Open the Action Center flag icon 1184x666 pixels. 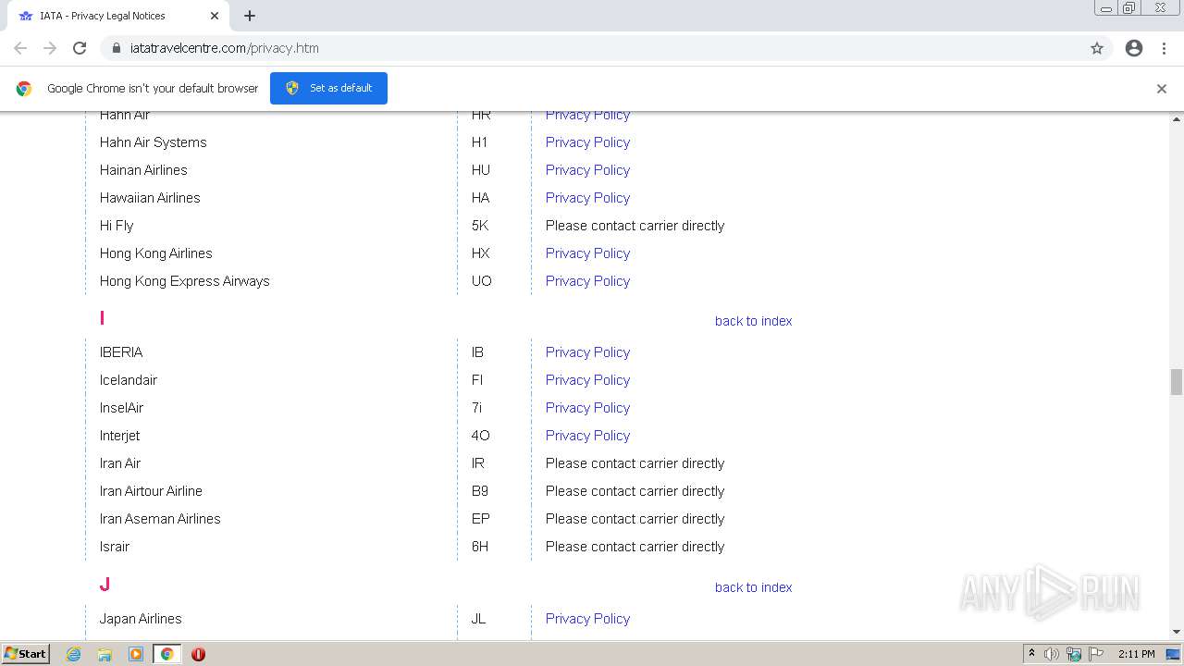(x=1096, y=654)
